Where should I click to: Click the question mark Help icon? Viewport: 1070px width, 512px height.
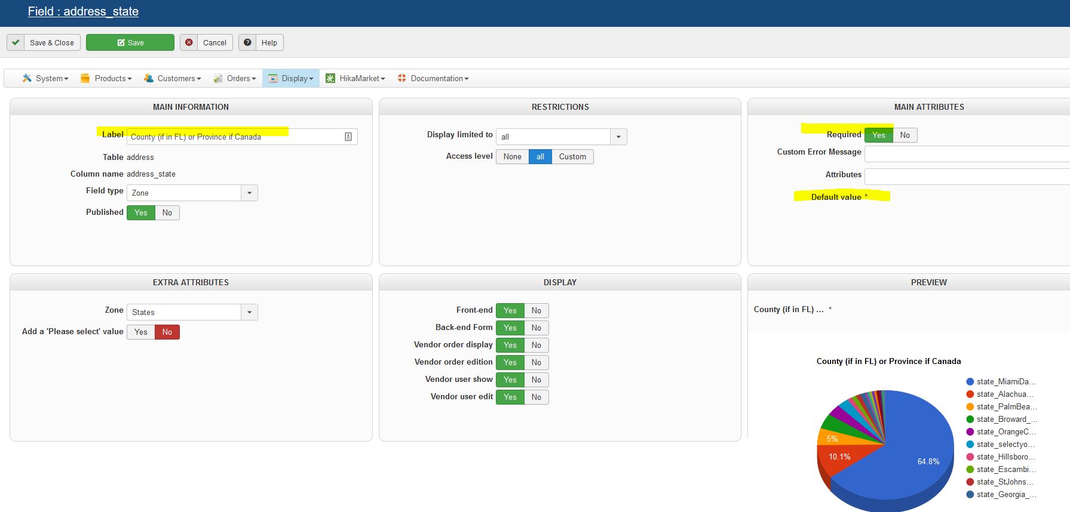[247, 42]
